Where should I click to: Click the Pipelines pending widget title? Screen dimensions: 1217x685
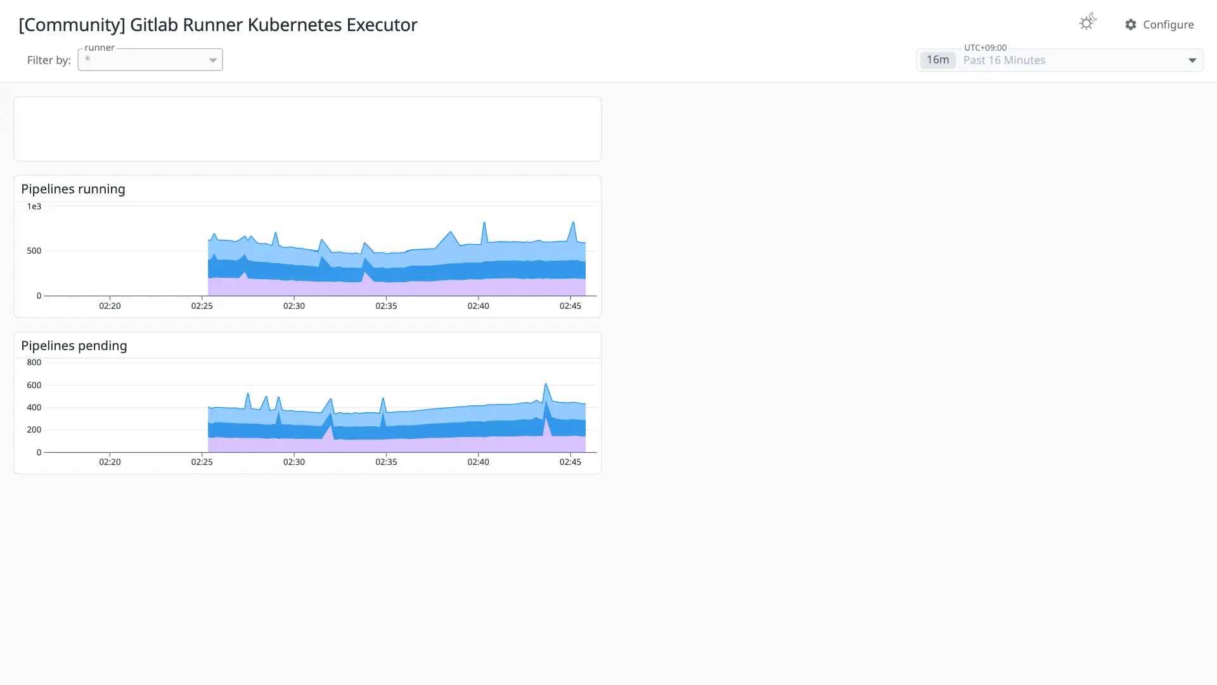(x=74, y=346)
